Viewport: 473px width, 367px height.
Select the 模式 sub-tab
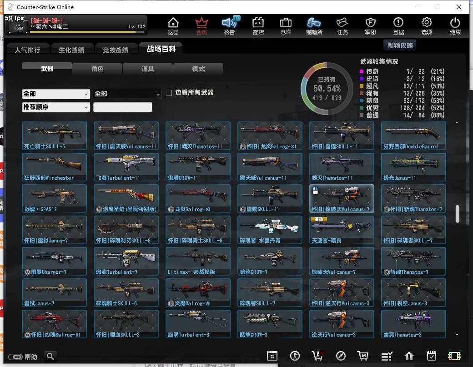pos(198,69)
